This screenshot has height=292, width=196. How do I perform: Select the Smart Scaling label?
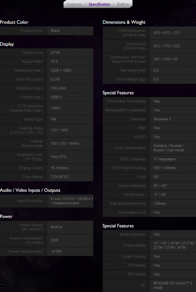coord(134,257)
